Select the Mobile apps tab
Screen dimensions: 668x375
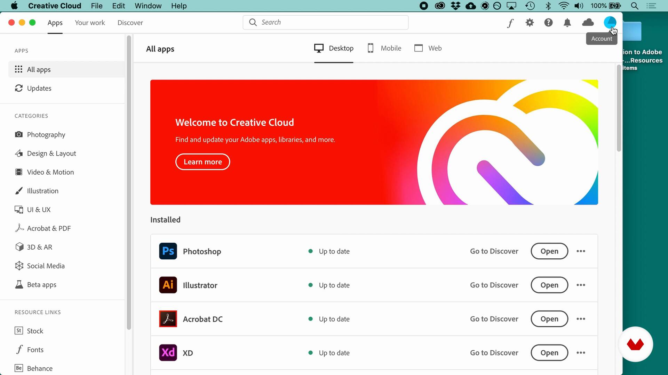384,48
